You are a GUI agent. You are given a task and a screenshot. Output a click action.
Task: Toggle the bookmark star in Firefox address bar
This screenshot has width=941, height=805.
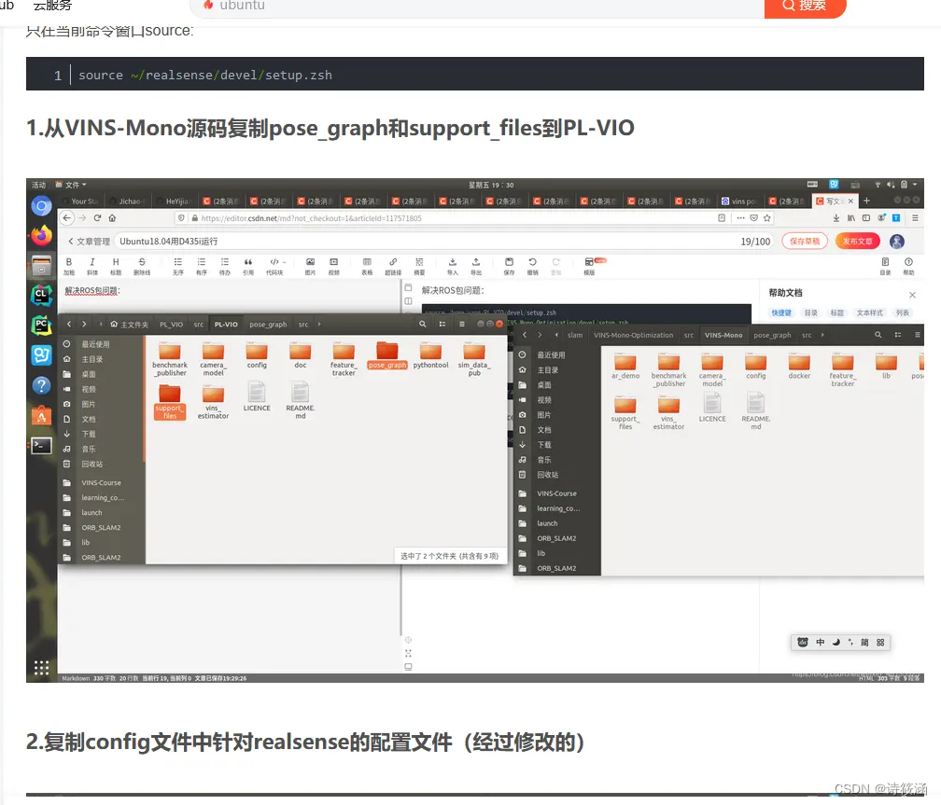pyautogui.click(x=767, y=217)
